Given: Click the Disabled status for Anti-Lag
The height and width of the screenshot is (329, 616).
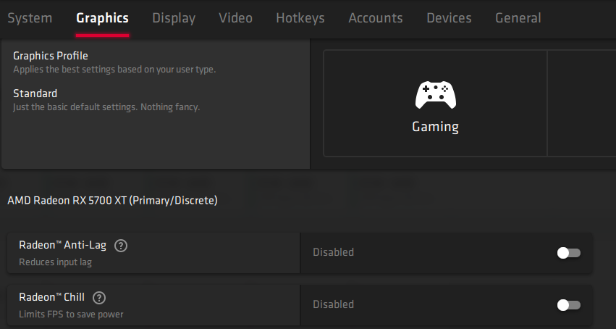Looking at the screenshot, I should click(x=333, y=252).
